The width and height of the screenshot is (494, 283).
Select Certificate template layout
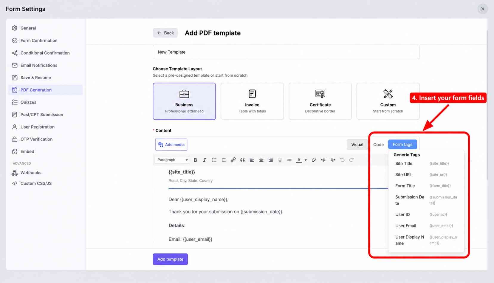[x=320, y=101]
